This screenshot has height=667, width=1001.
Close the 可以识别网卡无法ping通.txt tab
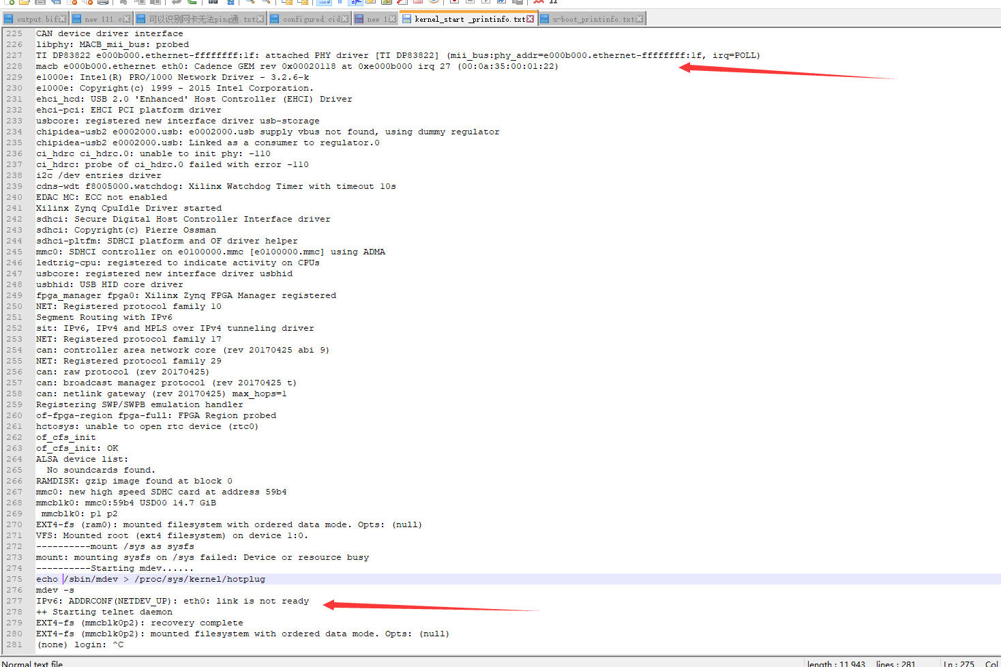[260, 19]
